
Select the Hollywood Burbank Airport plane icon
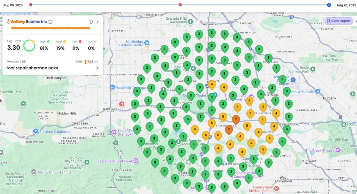click(x=293, y=80)
